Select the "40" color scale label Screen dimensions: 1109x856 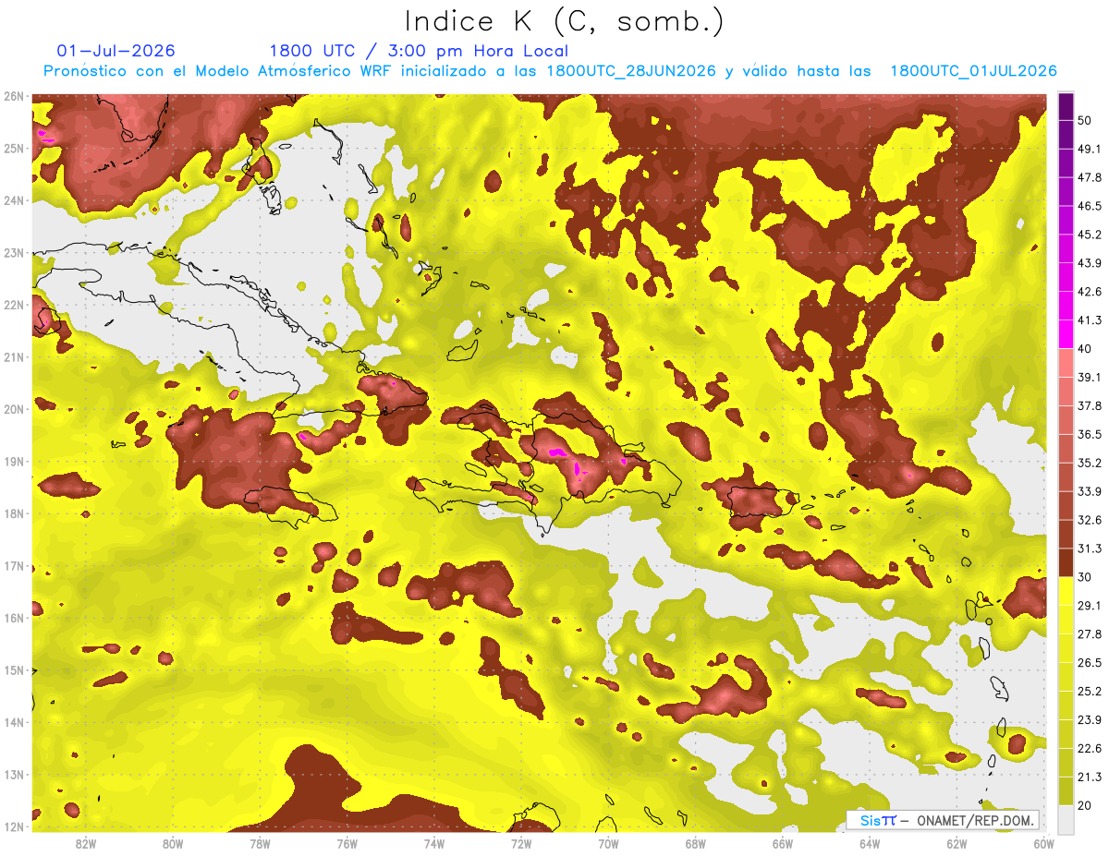tap(1086, 349)
